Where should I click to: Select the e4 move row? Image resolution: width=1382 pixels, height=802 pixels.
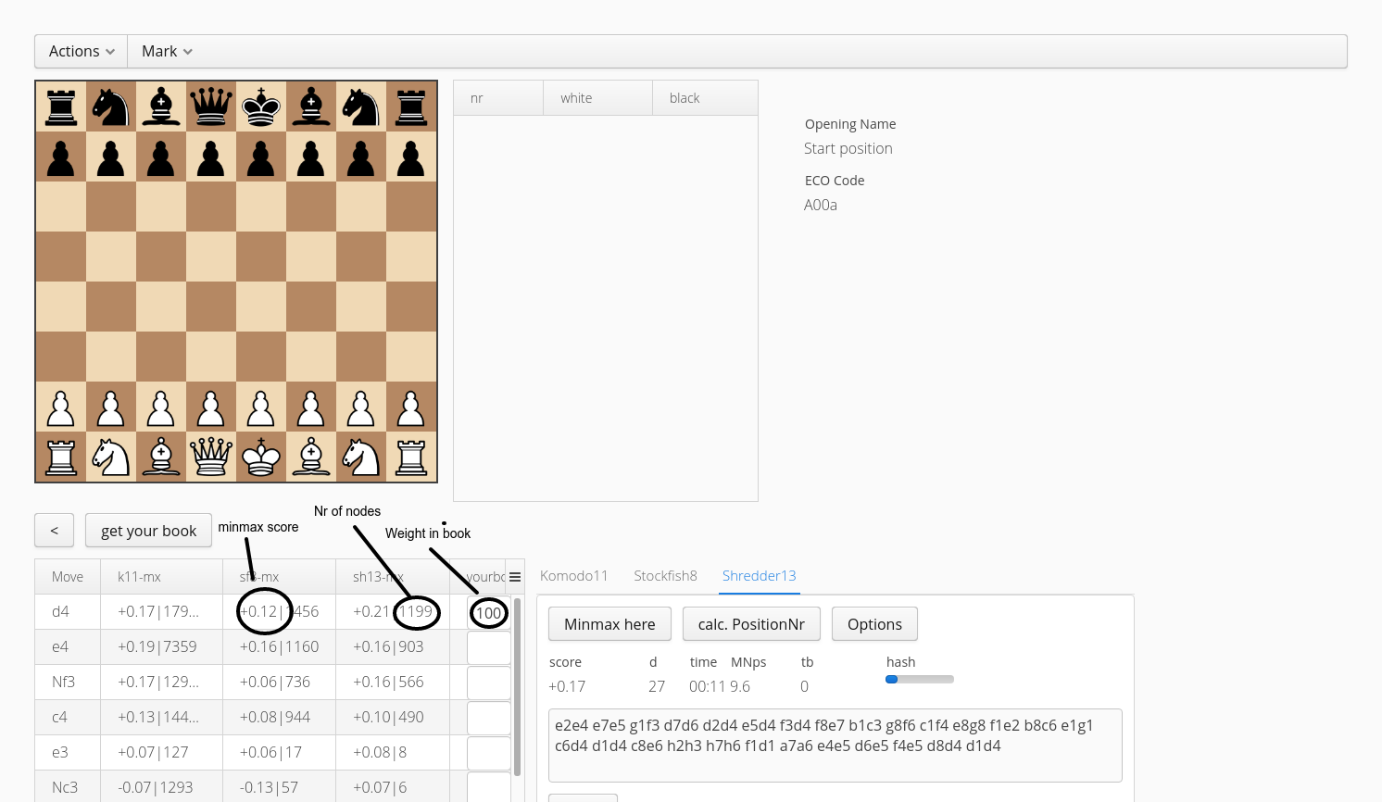coord(273,647)
